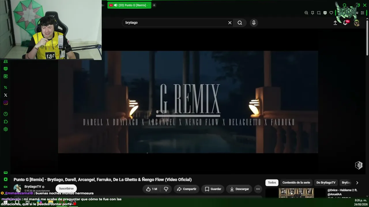Click the pin icon in address bar
Screen dimensions: 369x207
[x=312, y=13]
